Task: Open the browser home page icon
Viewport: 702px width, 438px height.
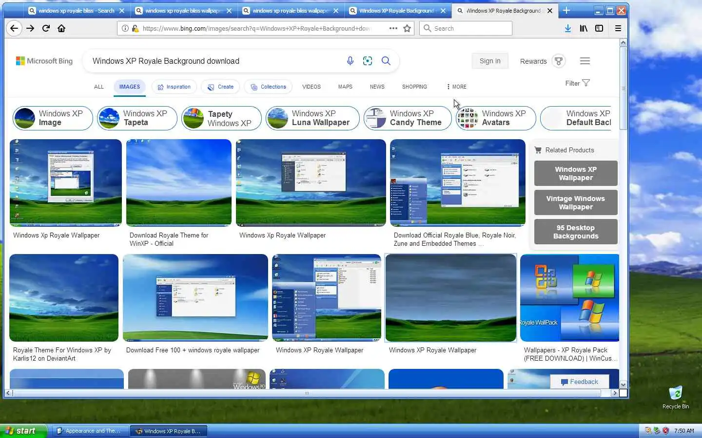Action: (x=61, y=28)
